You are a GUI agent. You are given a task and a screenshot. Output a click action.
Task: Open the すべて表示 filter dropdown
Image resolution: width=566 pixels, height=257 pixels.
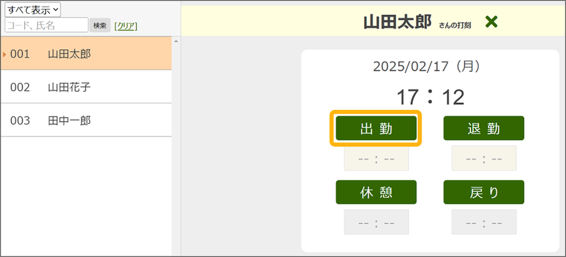click(33, 9)
